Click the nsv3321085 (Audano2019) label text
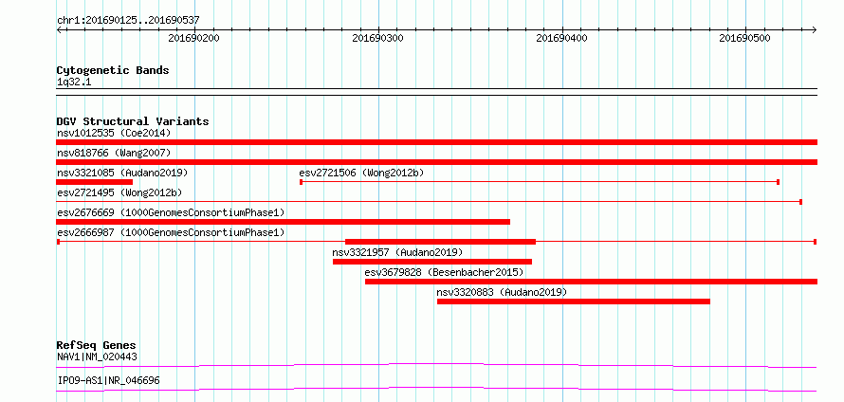This screenshot has height=402, width=844. tap(122, 173)
